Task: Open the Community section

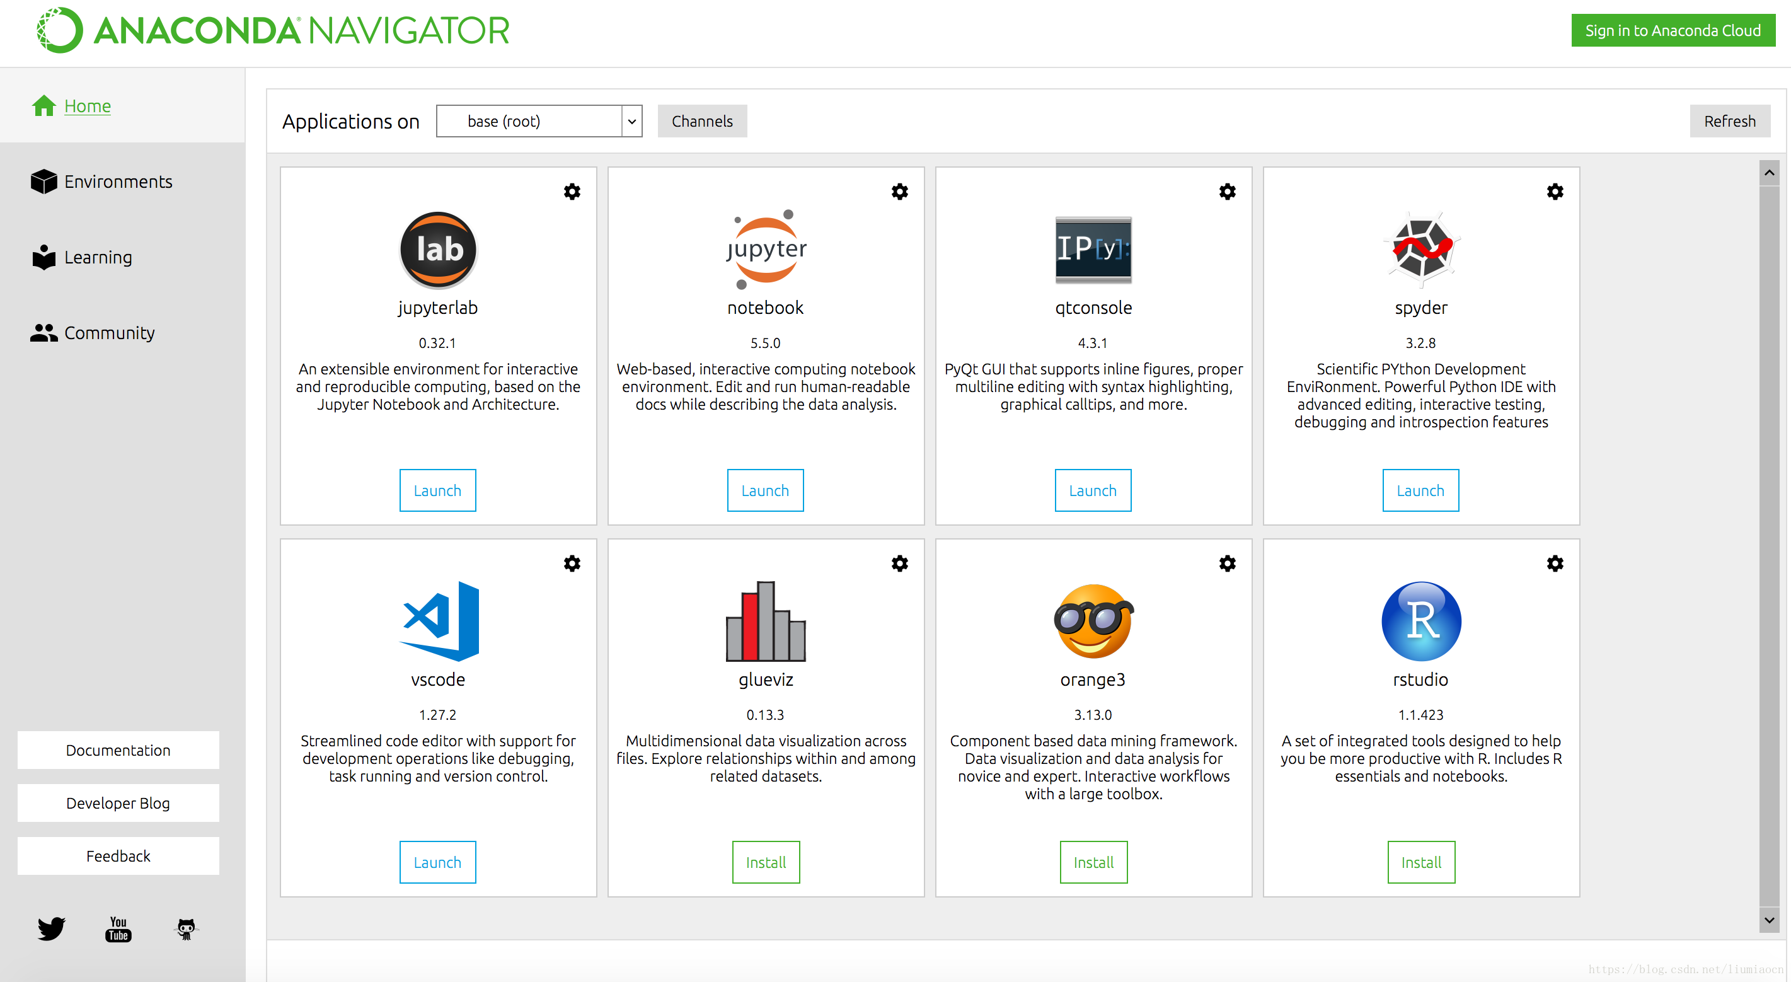Action: pyautogui.click(x=108, y=333)
